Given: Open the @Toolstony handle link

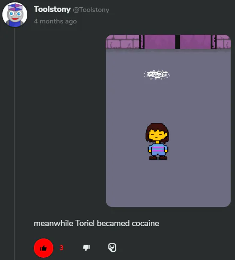Looking at the screenshot, I should coord(91,10).
